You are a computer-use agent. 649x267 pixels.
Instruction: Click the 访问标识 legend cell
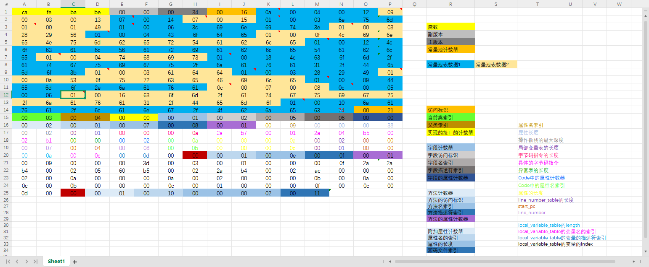[450, 110]
